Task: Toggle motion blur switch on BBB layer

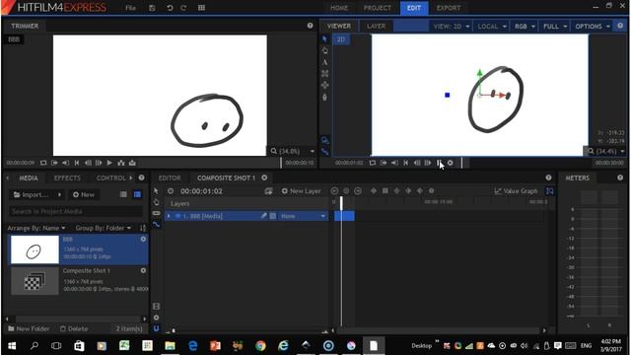Action: [273, 216]
